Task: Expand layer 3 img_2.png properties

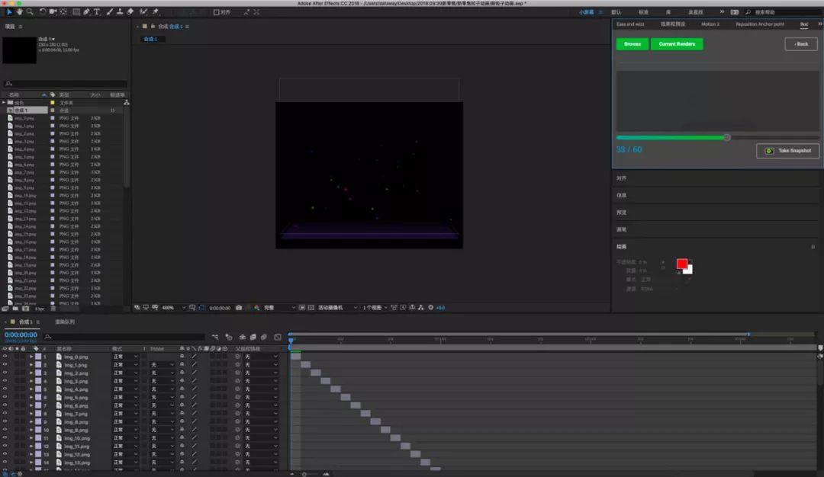Action: click(31, 373)
